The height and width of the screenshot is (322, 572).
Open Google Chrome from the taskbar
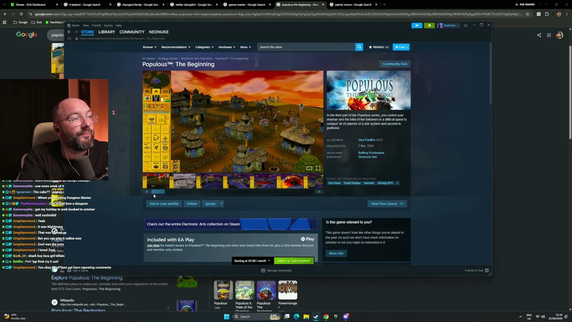click(326, 317)
